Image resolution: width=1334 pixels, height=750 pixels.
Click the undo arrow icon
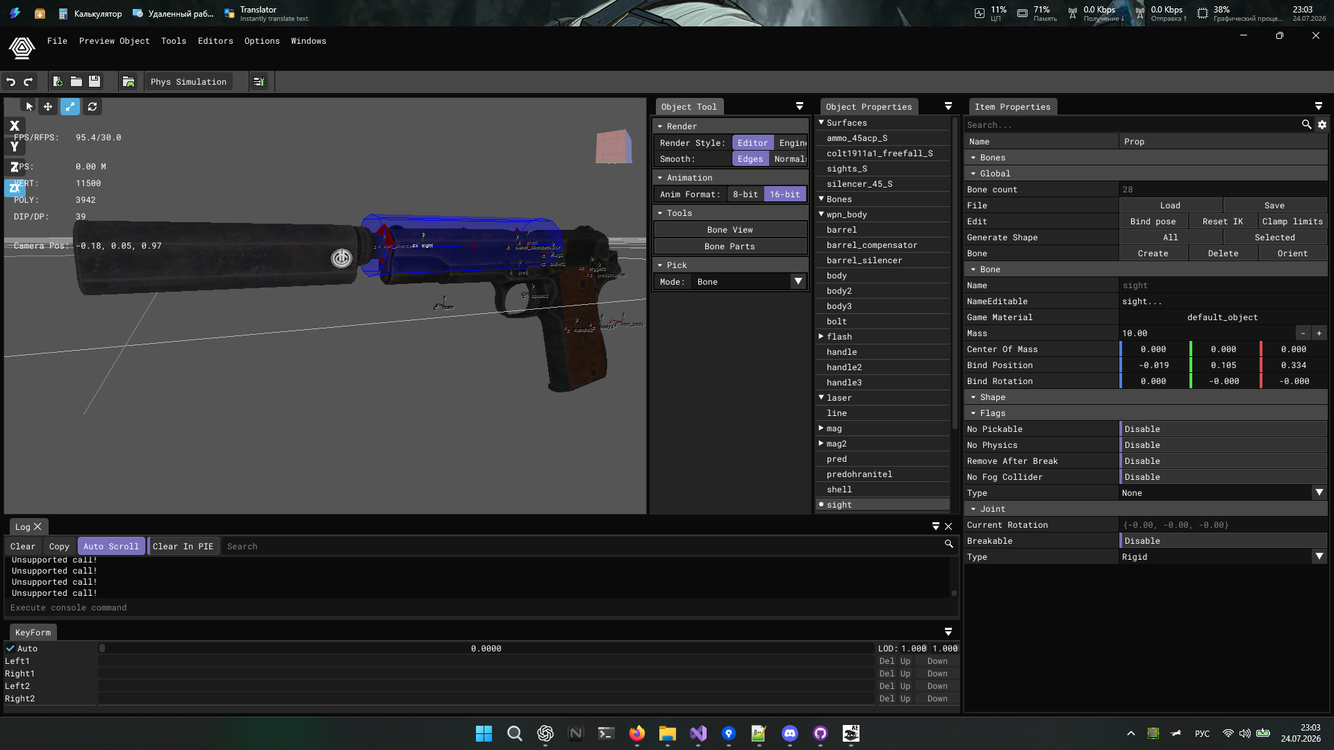[x=10, y=82]
